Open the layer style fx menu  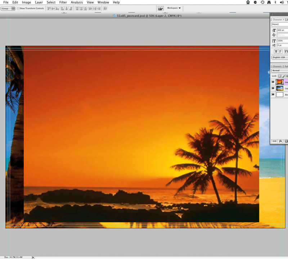[280, 141]
